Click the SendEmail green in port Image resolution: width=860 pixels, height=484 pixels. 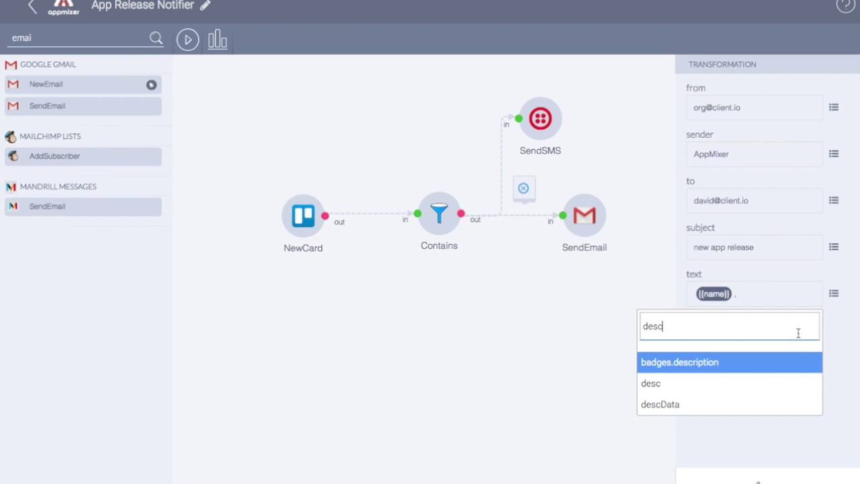pos(562,215)
